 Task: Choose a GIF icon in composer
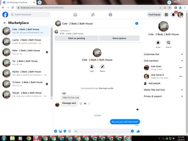point(70,131)
